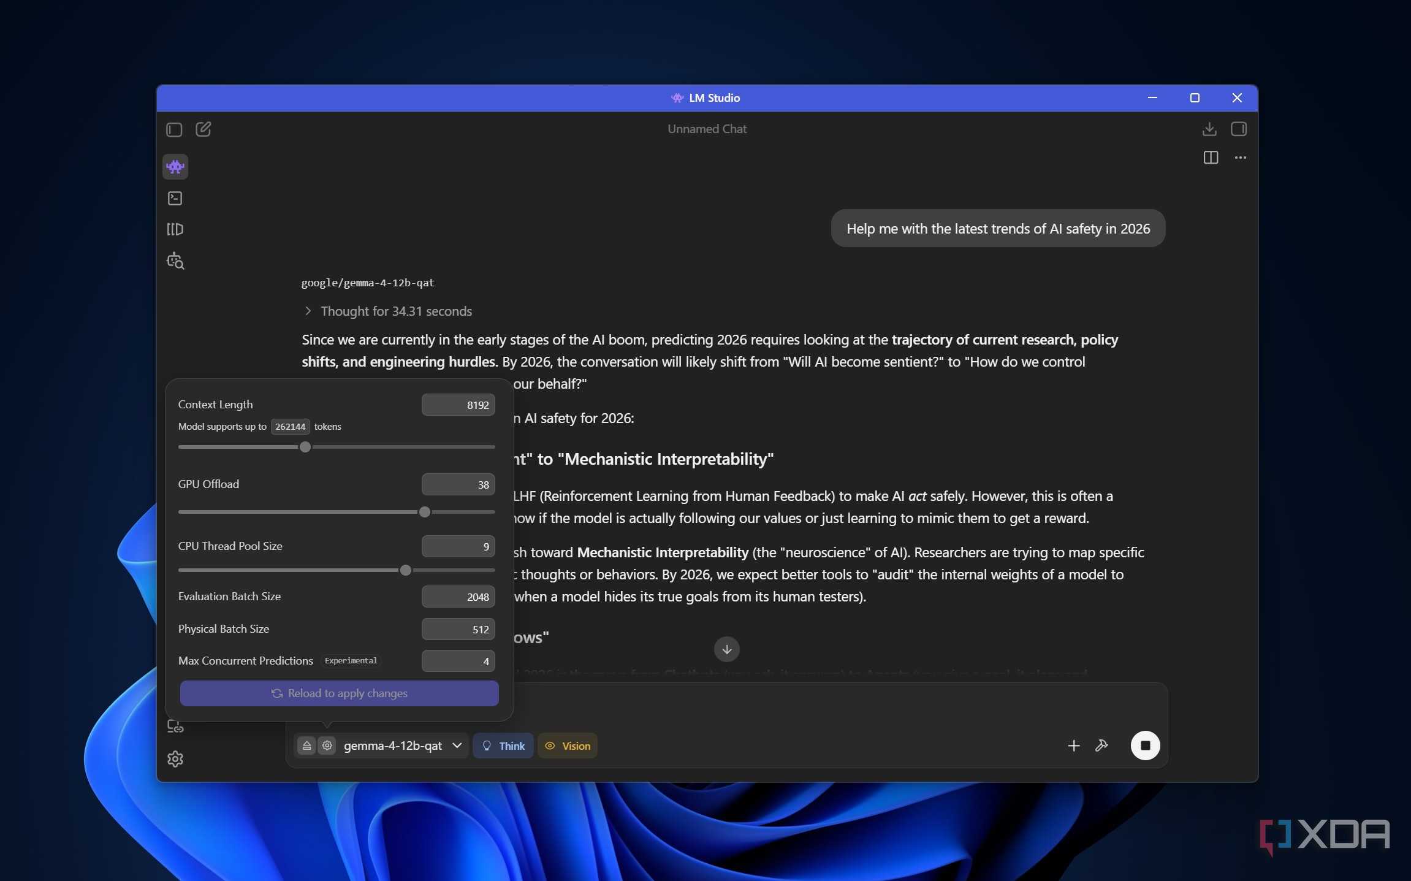Screen dimensions: 1411x881
Task: Click the Context Length value field
Action: click(x=458, y=405)
